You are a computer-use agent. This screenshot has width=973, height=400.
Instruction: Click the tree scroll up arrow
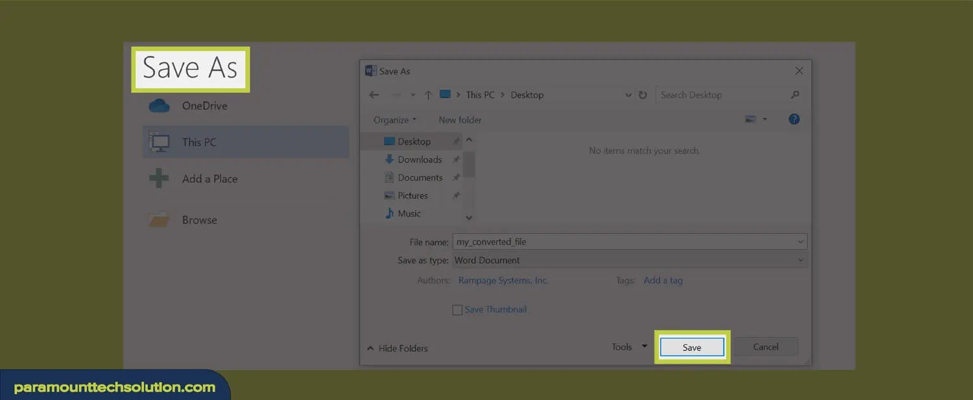pyautogui.click(x=470, y=140)
